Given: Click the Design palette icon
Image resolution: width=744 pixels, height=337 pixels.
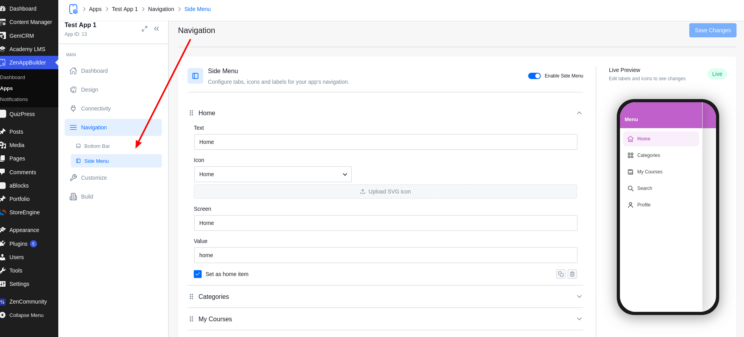Looking at the screenshot, I should 73,90.
